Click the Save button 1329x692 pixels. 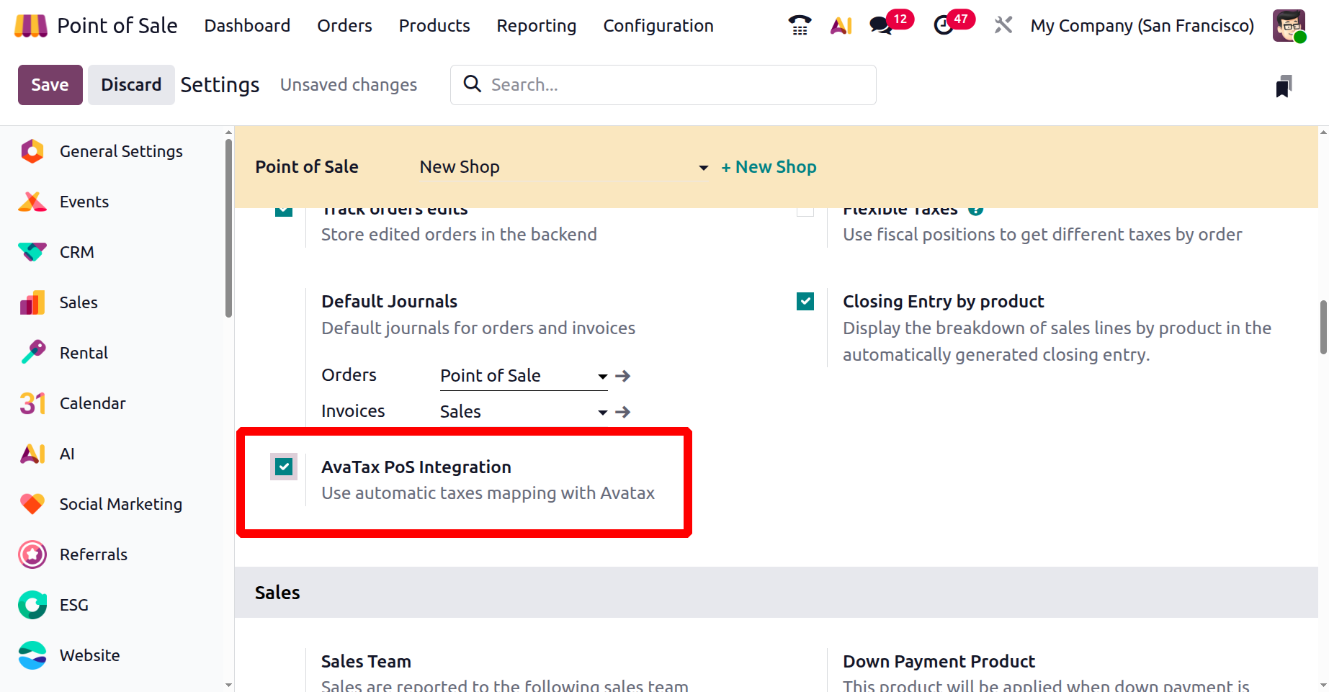(50, 85)
